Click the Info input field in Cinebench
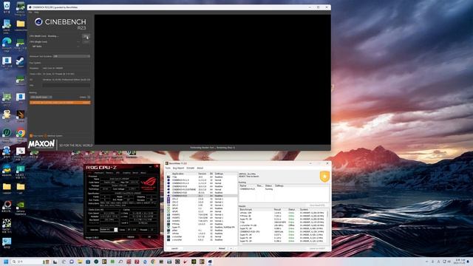Image resolution: width=473 pixels, height=266 pixels. click(67, 86)
